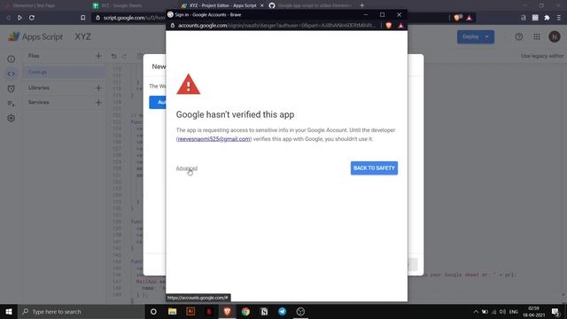This screenshot has width=567, height=319.
Task: Add a new file with Files plus
Action: tap(98, 56)
